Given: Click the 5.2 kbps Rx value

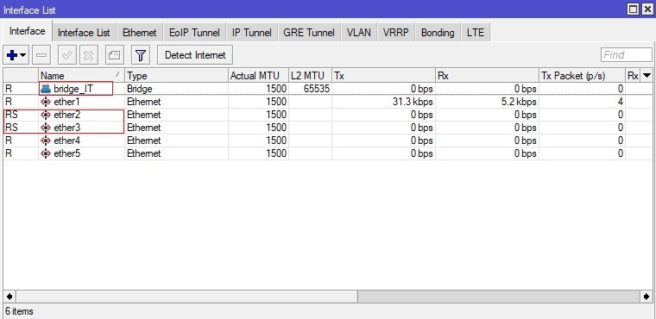Looking at the screenshot, I should [519, 102].
